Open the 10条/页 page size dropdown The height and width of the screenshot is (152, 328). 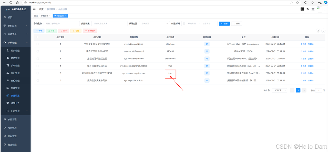pyautogui.click(x=279, y=90)
